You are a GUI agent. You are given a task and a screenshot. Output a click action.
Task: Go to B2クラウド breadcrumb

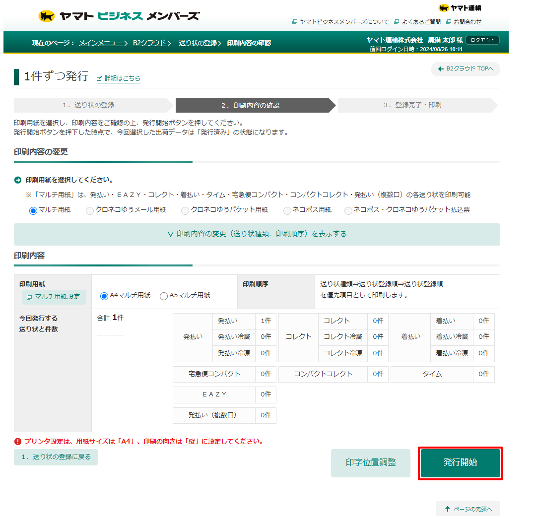point(149,43)
